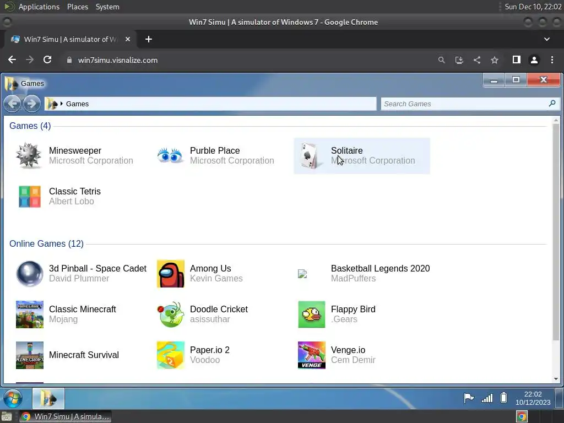Open a new Chrome tab

click(149, 39)
